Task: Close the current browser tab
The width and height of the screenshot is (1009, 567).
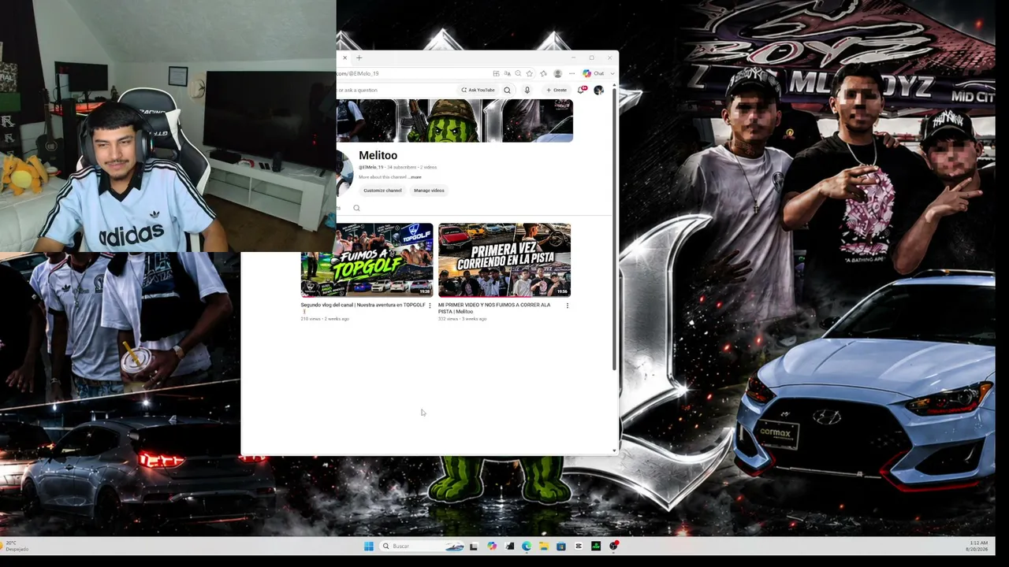Action: (x=344, y=57)
